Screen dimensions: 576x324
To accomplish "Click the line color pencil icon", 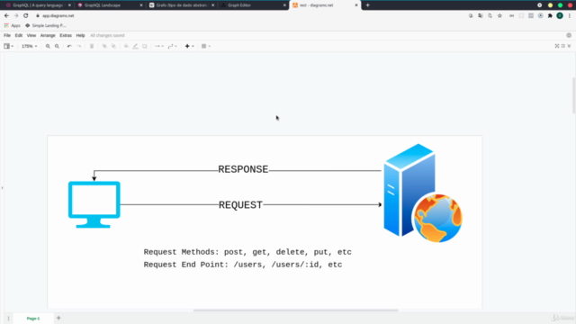I will click(135, 46).
